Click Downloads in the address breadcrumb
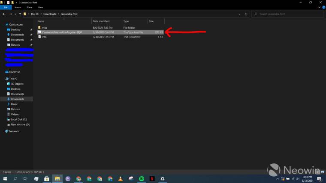 click(50, 14)
